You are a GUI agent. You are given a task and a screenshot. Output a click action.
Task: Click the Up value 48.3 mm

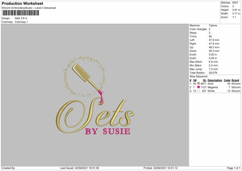[214, 47]
